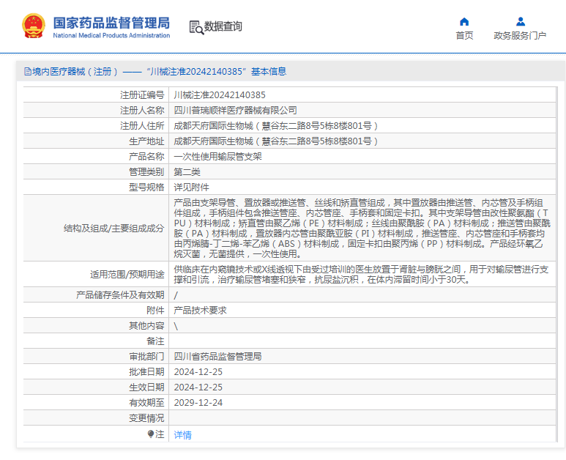This screenshot has width=566, height=460.
Task: Click the 政务服务门户 user icon
Action: click(521, 22)
